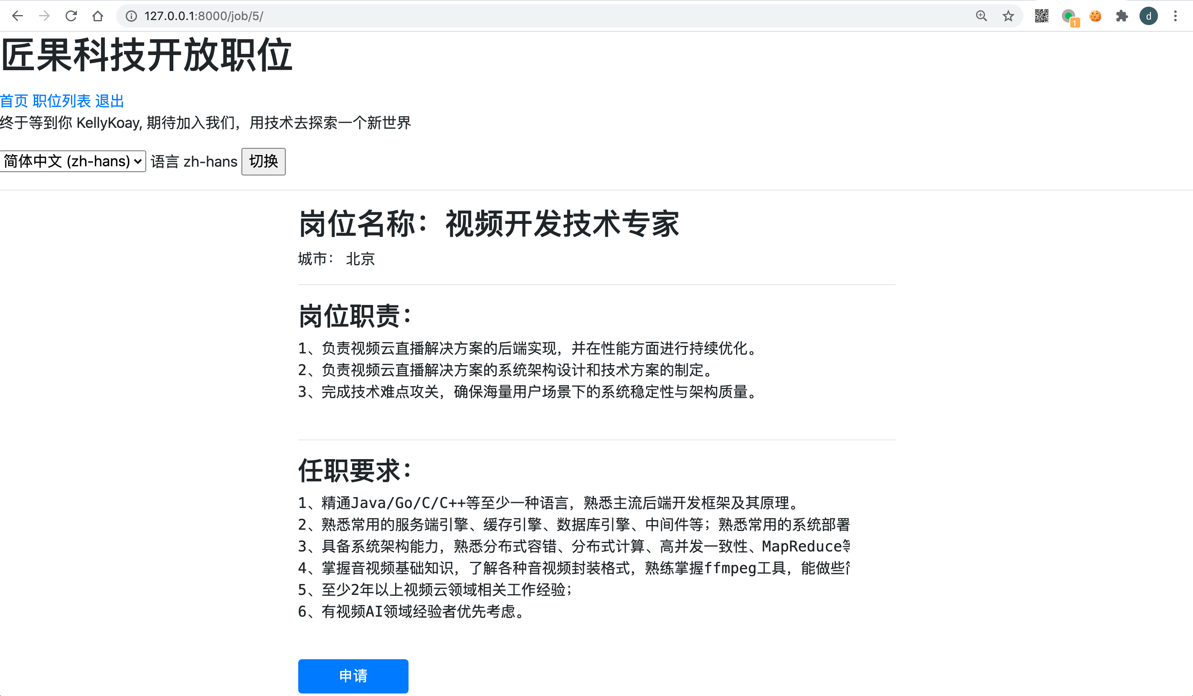Click the blue 申请 apply button
Viewport: 1193px width, 696px height.
[x=353, y=676]
